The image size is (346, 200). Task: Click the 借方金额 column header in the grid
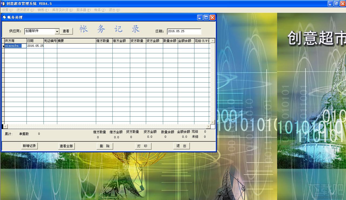[121, 41]
